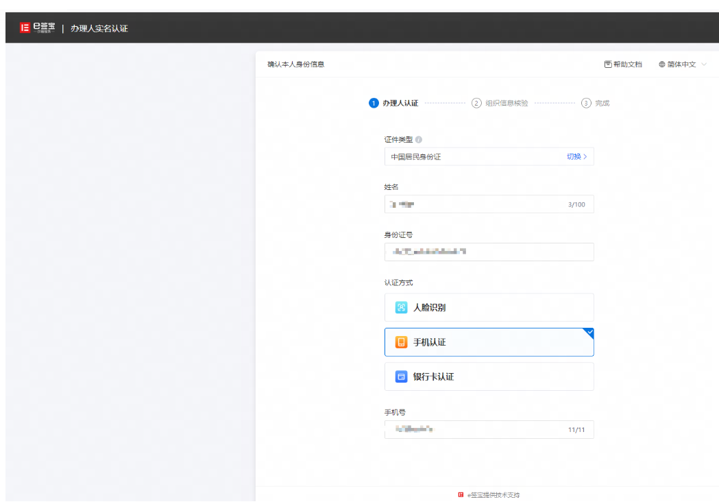This screenshot has width=719, height=504.
Task: Click the step 3 number circle
Action: click(586, 103)
